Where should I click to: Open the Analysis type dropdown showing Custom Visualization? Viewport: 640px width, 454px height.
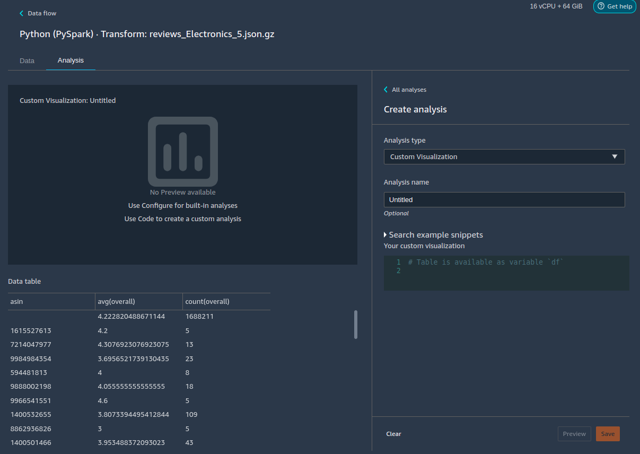tap(504, 156)
